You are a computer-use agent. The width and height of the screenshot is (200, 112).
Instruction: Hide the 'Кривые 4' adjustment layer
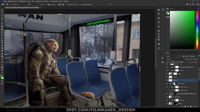tap(167, 70)
